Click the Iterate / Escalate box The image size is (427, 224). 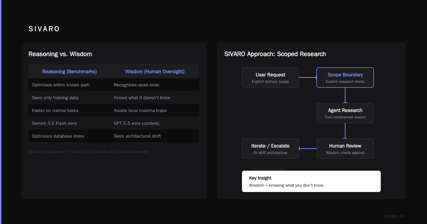[270, 149]
